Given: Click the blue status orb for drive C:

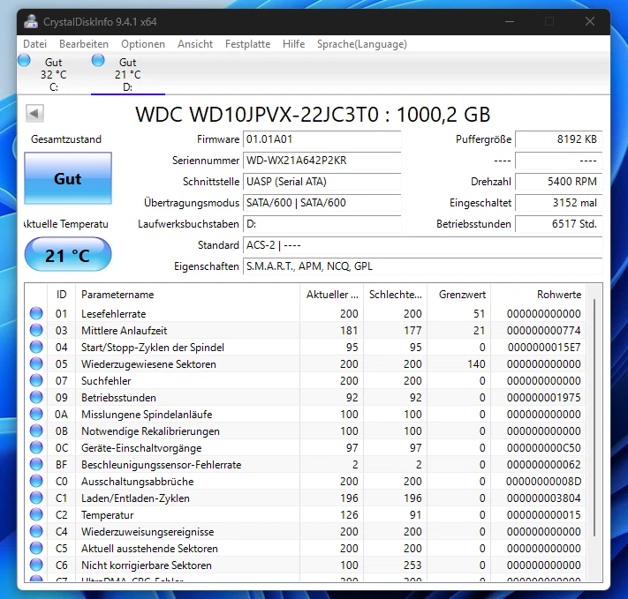Looking at the screenshot, I should click(x=24, y=60).
